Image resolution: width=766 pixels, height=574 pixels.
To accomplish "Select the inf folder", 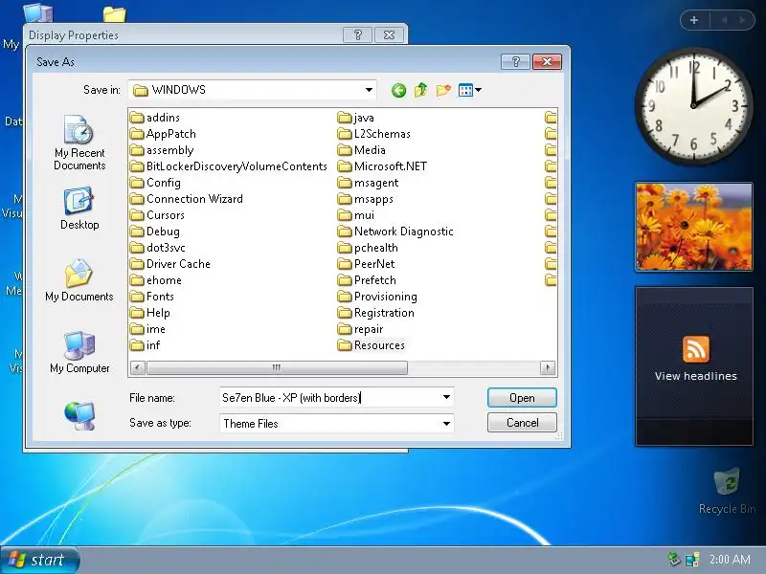I will 146,345.
